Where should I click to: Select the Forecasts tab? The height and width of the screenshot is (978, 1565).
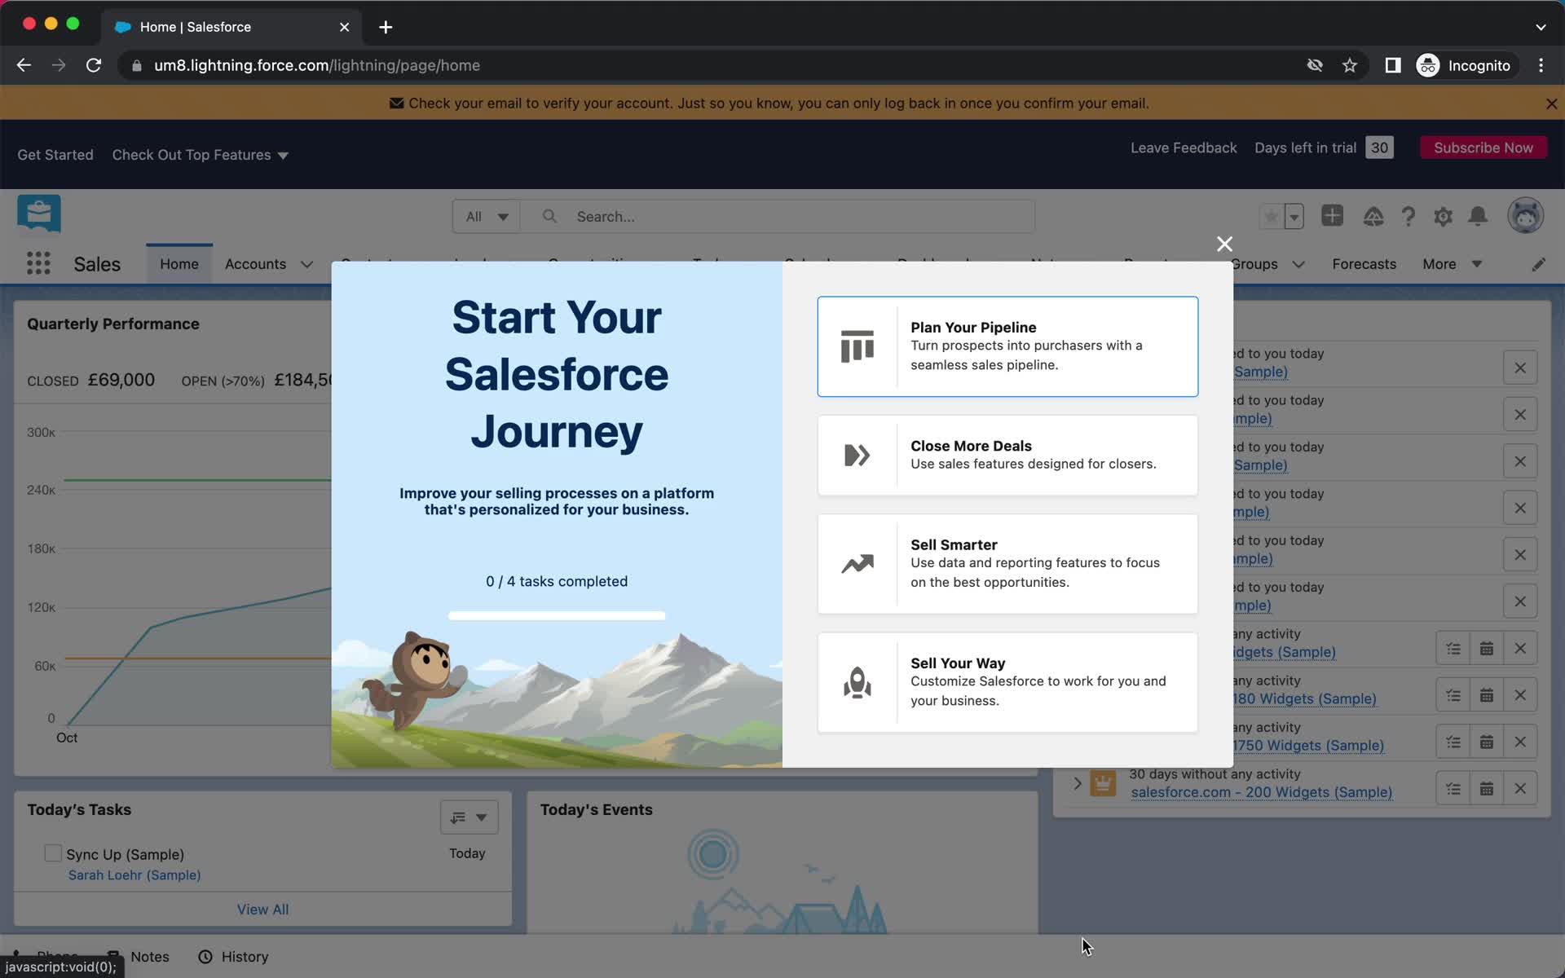pos(1364,264)
